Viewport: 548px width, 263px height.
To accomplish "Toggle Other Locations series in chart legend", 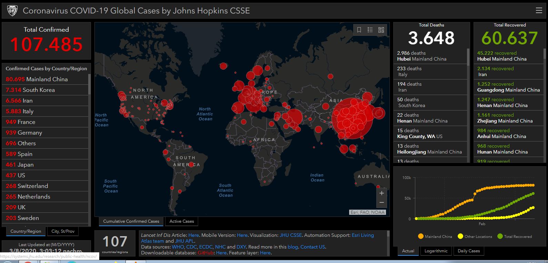I will [x=475, y=236].
